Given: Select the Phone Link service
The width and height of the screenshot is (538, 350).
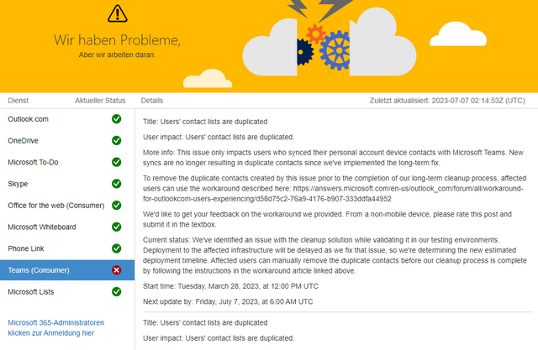Looking at the screenshot, I should (67, 248).
